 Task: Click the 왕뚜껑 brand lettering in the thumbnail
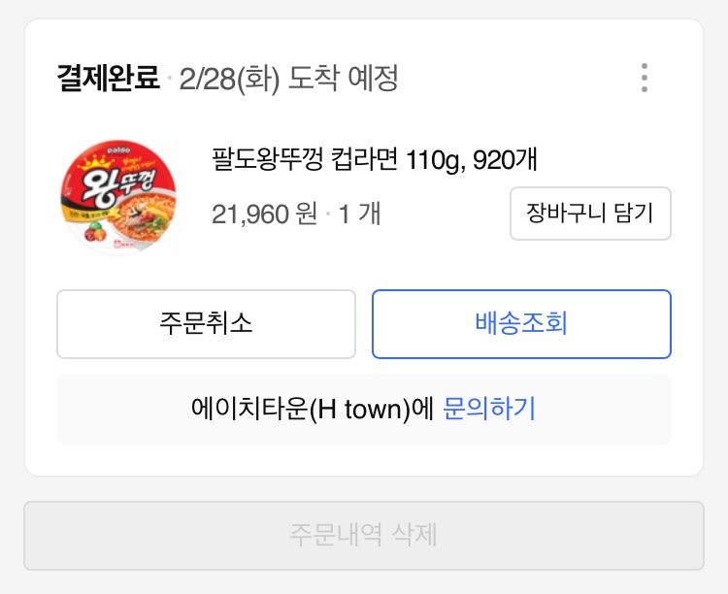point(119,184)
